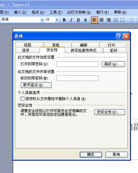Image resolution: width=138 pixels, height=173 pixels.
Task: Switch to the 拼写检查和样式 tab
Action: click(x=84, y=50)
